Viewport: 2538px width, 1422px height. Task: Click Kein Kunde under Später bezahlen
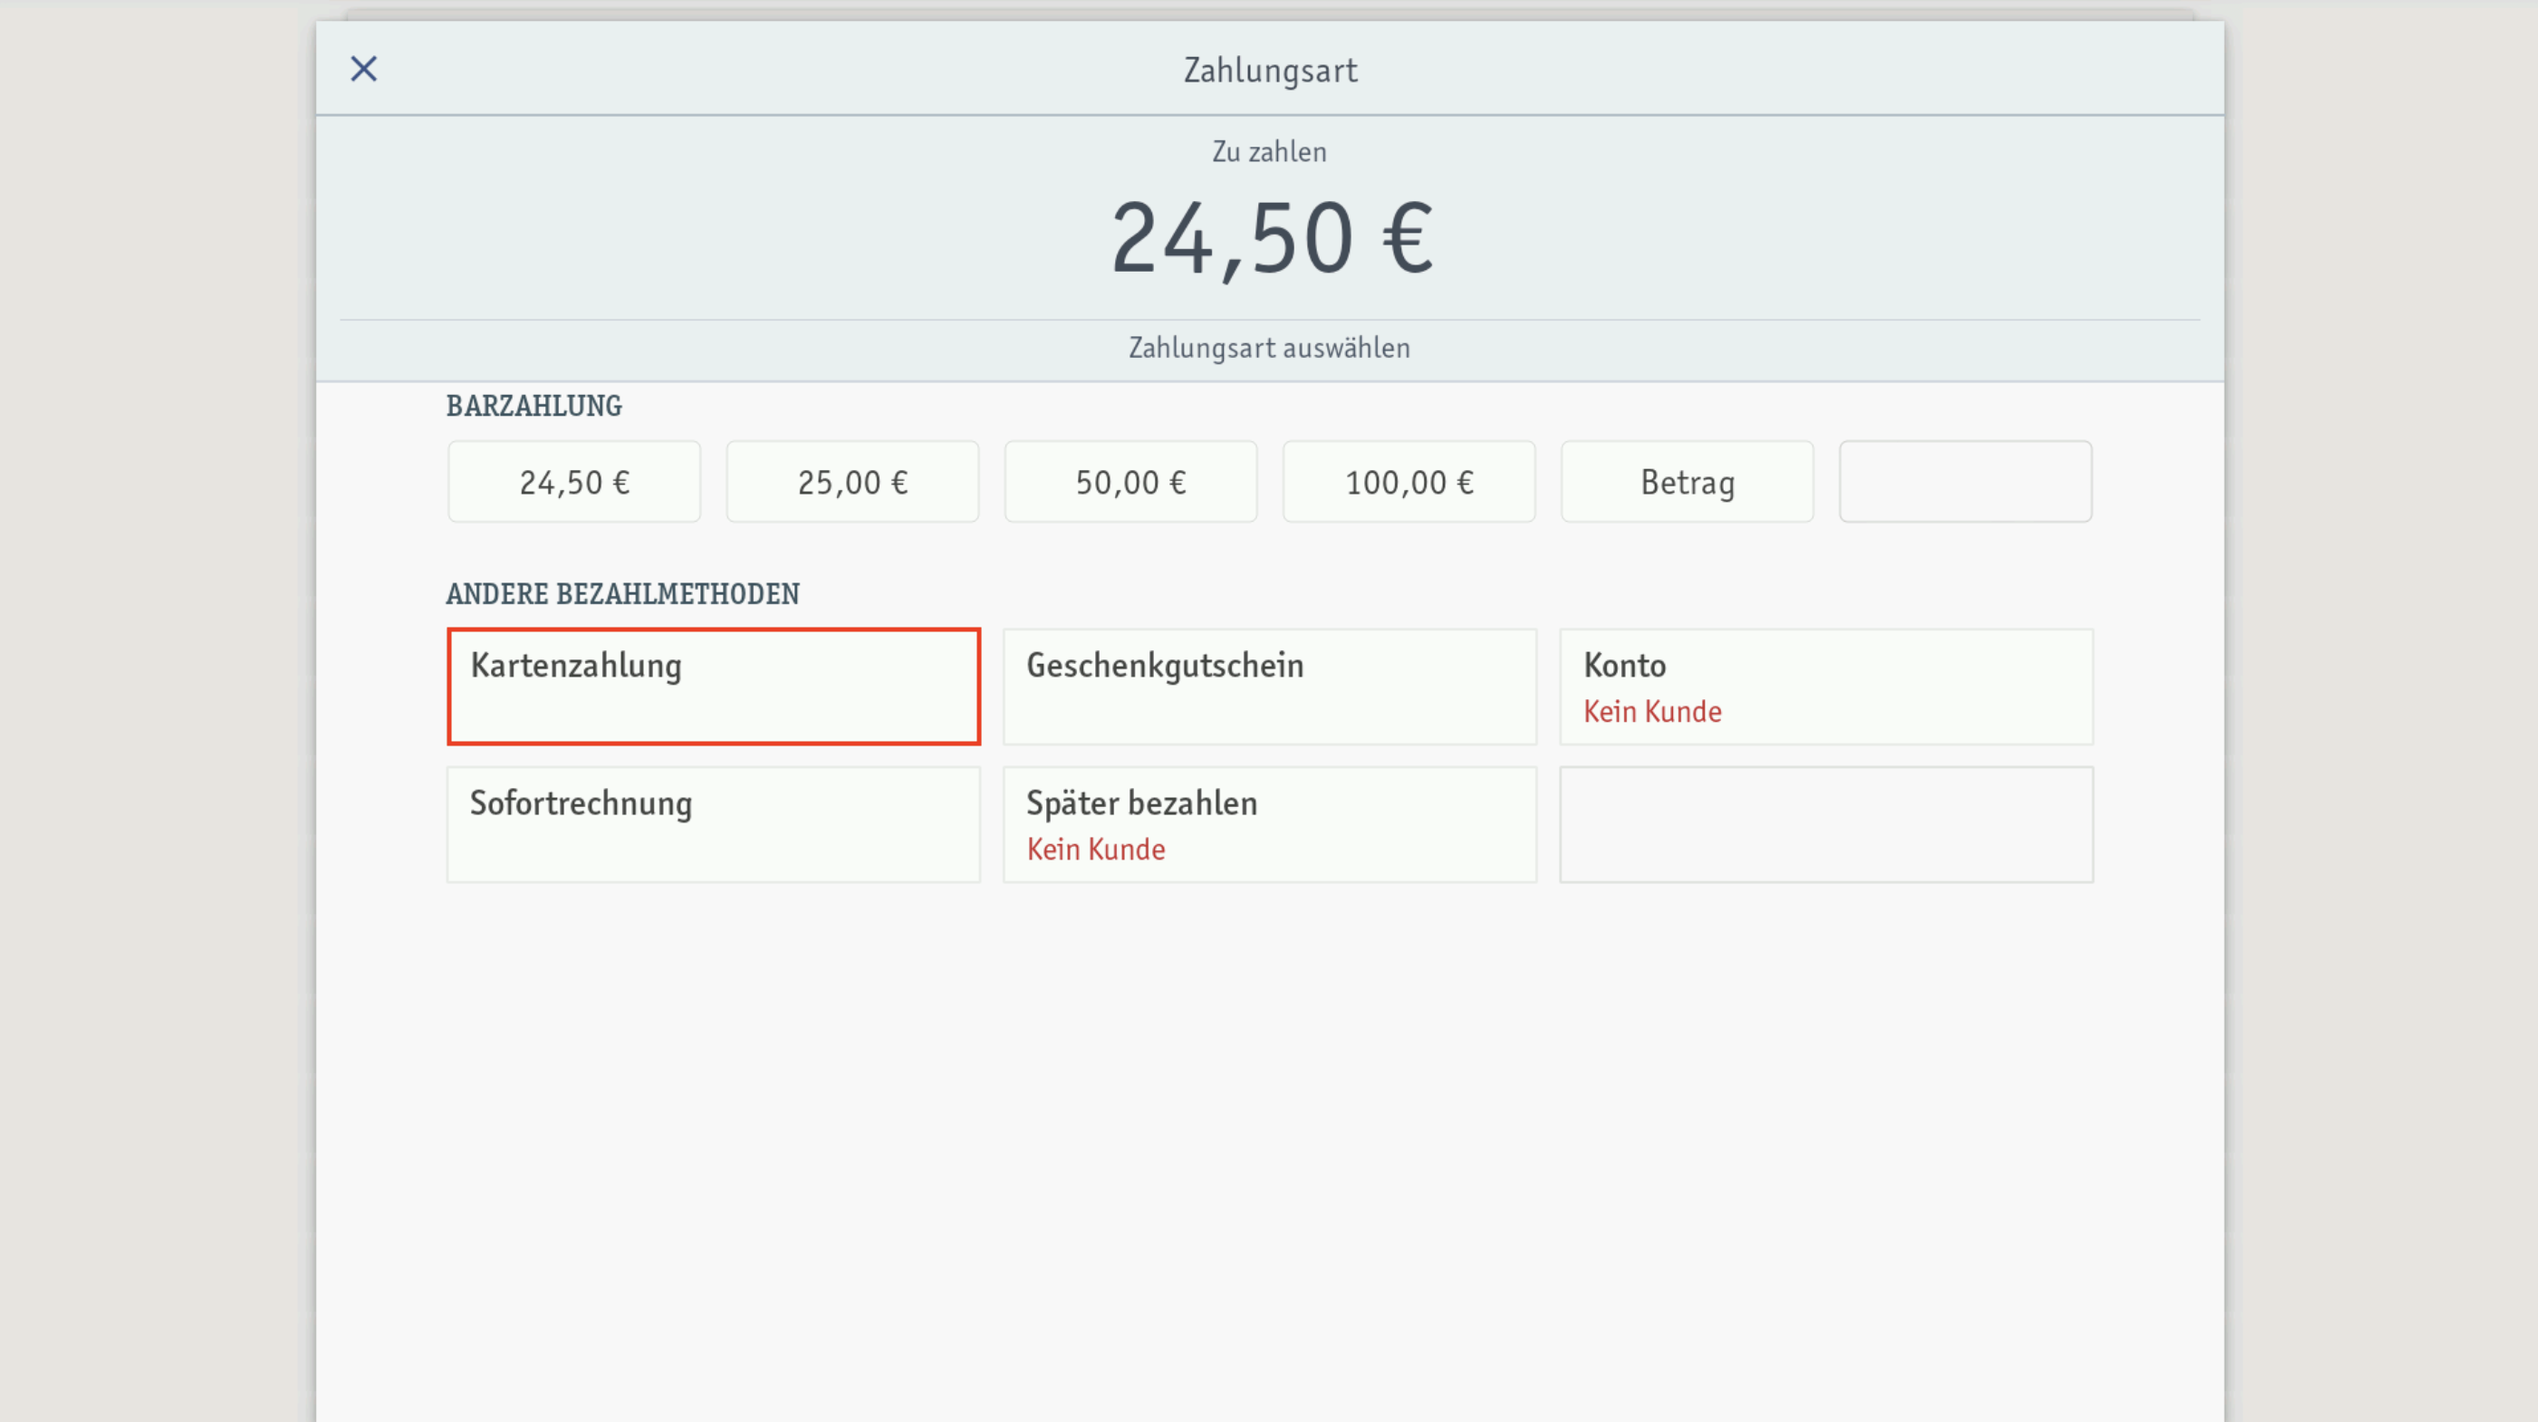click(1096, 850)
